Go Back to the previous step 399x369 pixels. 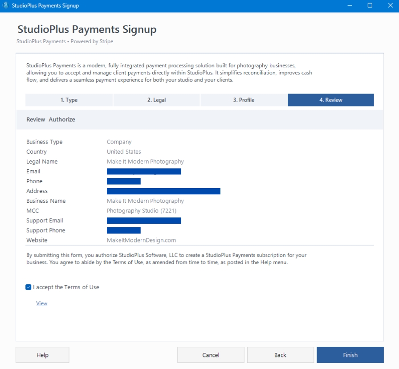[280, 355]
